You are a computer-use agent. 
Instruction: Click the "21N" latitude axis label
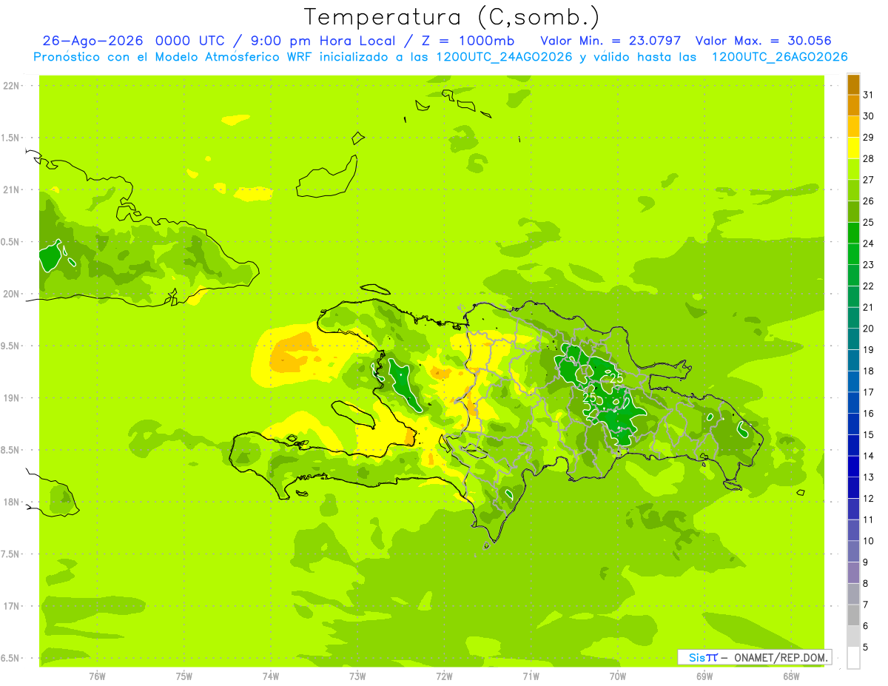point(11,190)
